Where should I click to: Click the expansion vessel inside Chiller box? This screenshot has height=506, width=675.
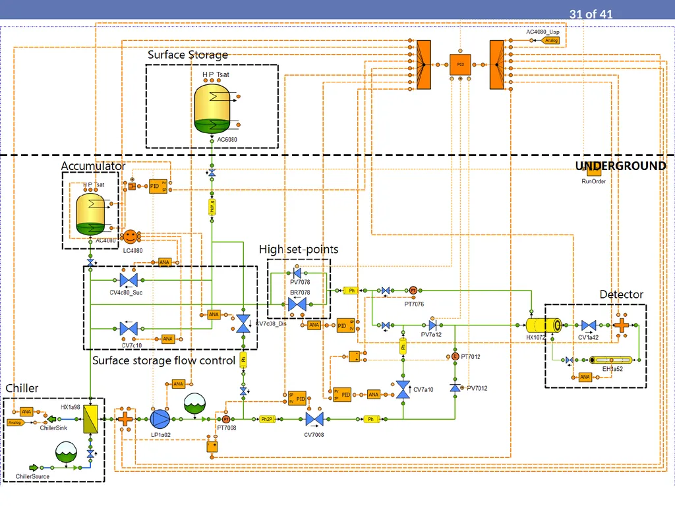tap(67, 452)
